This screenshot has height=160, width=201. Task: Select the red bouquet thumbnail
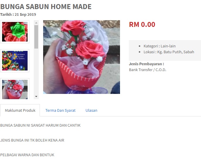click(x=15, y=89)
